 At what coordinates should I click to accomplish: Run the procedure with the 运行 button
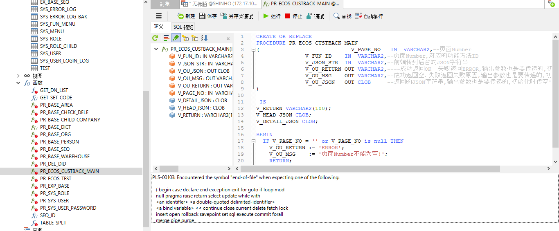click(272, 16)
